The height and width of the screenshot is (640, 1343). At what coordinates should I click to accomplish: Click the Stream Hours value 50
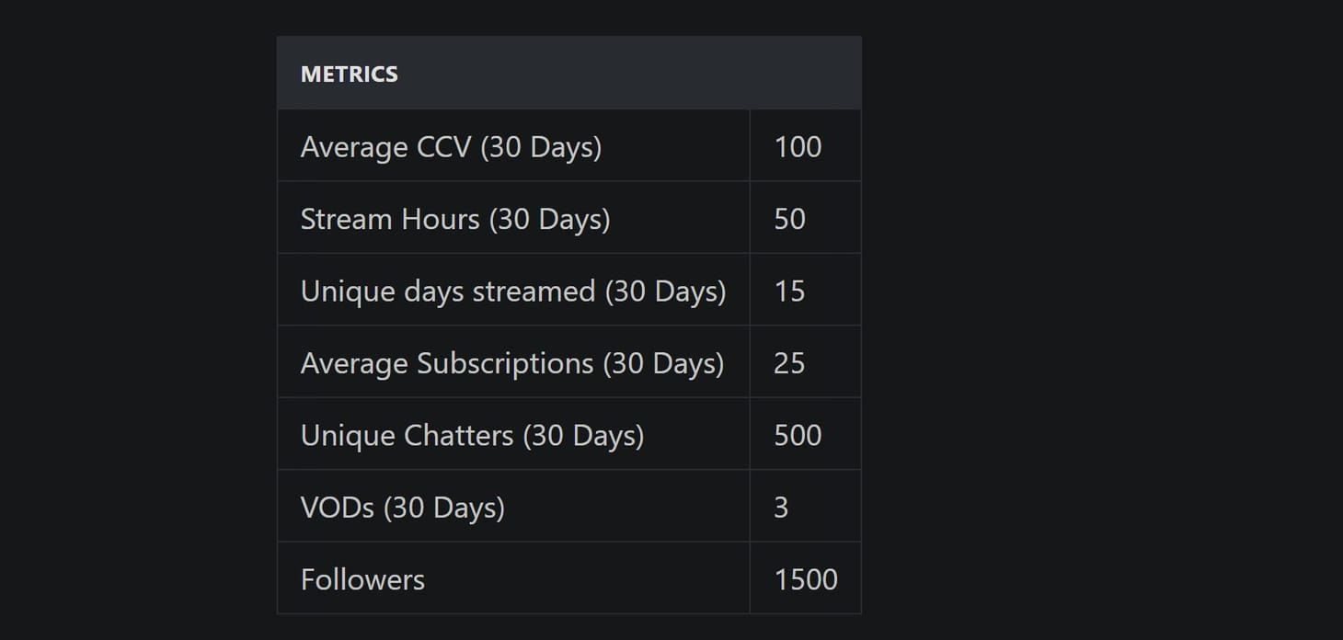pos(789,219)
